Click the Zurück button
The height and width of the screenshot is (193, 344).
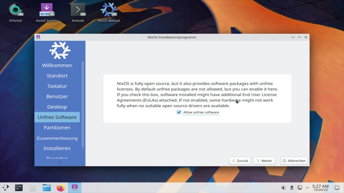240,160
